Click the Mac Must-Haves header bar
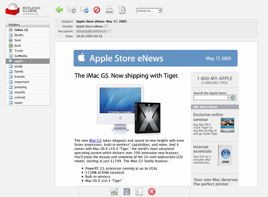Image resolution: width=268 pixels, height=197 pixels. tap(215, 107)
